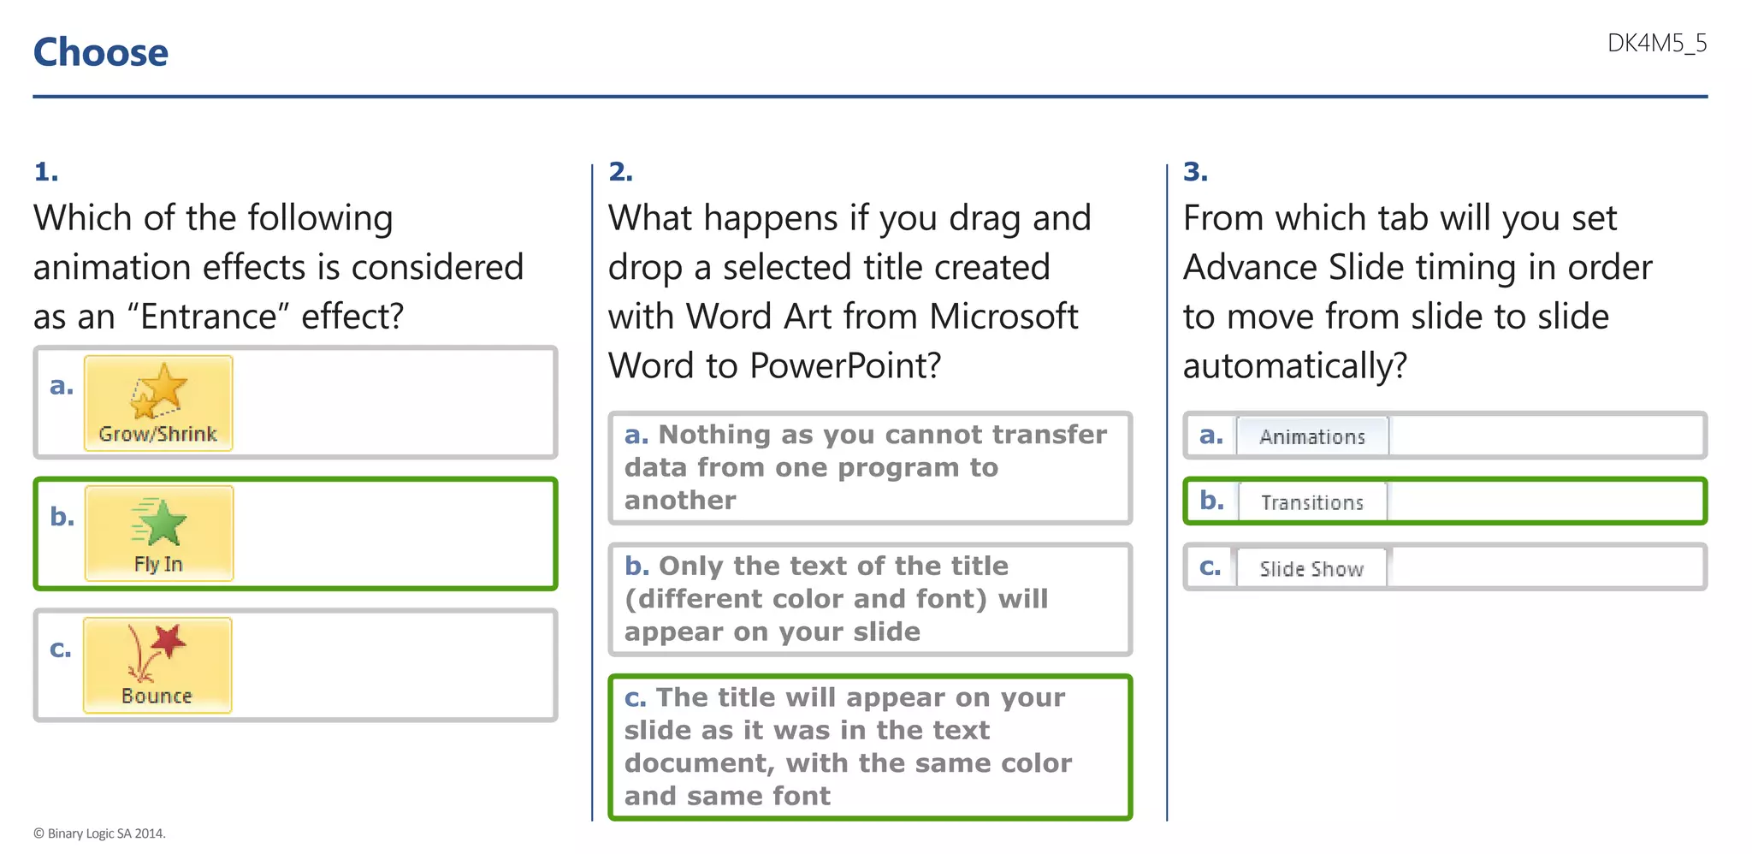Screen dimensions: 1752x854
Task: Click the 'a.' letter beside Animations
Action: click(x=1210, y=435)
